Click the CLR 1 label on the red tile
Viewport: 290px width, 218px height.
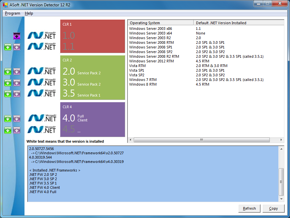pyautogui.click(x=67, y=24)
